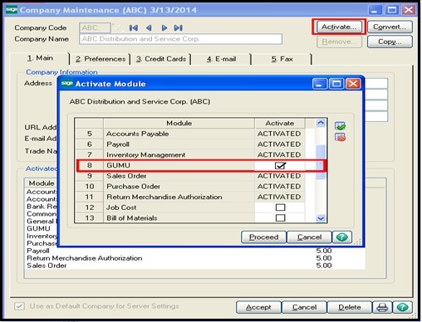Open 3. Credit Cards tab
This screenshot has width=422, height=322.
[x=161, y=59]
